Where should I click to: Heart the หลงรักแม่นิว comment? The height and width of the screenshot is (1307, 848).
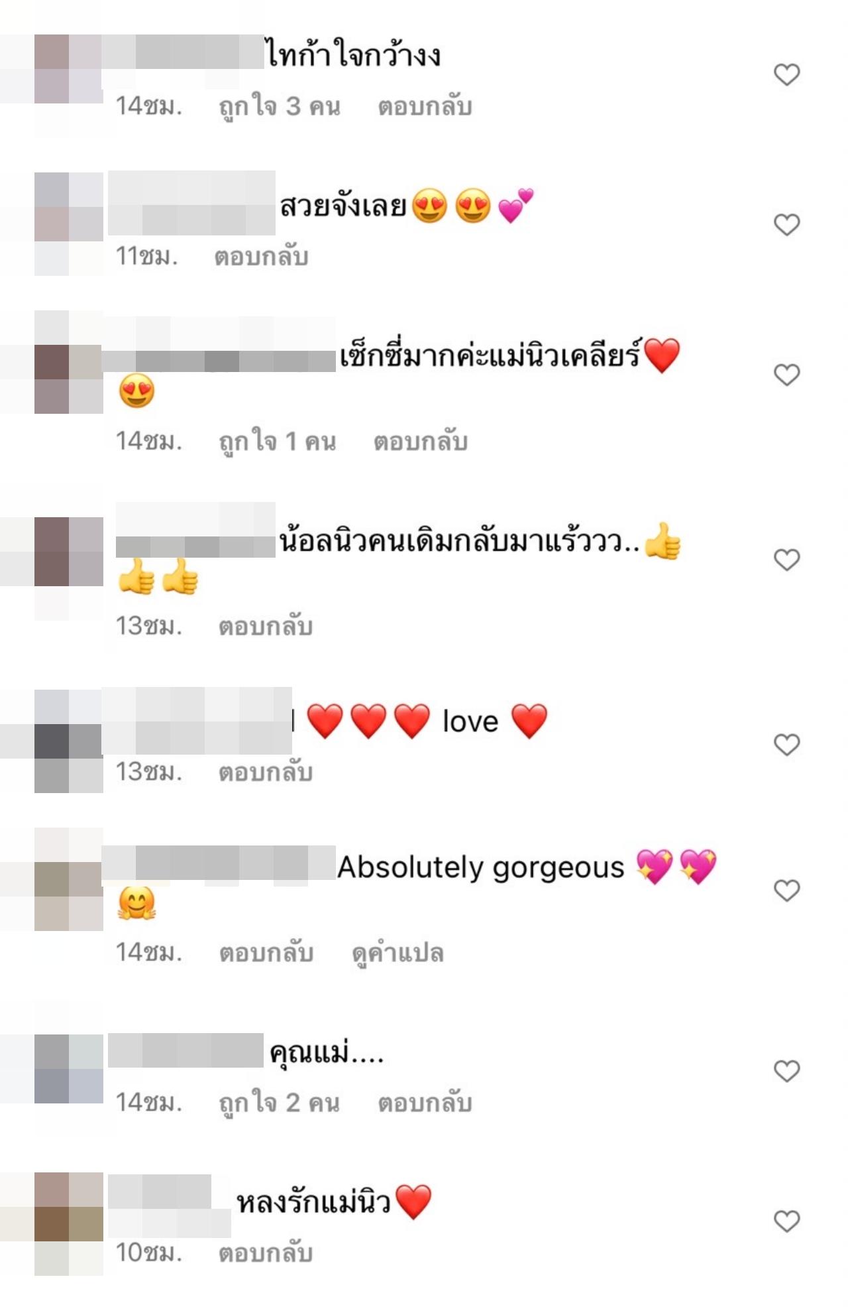click(x=787, y=1221)
